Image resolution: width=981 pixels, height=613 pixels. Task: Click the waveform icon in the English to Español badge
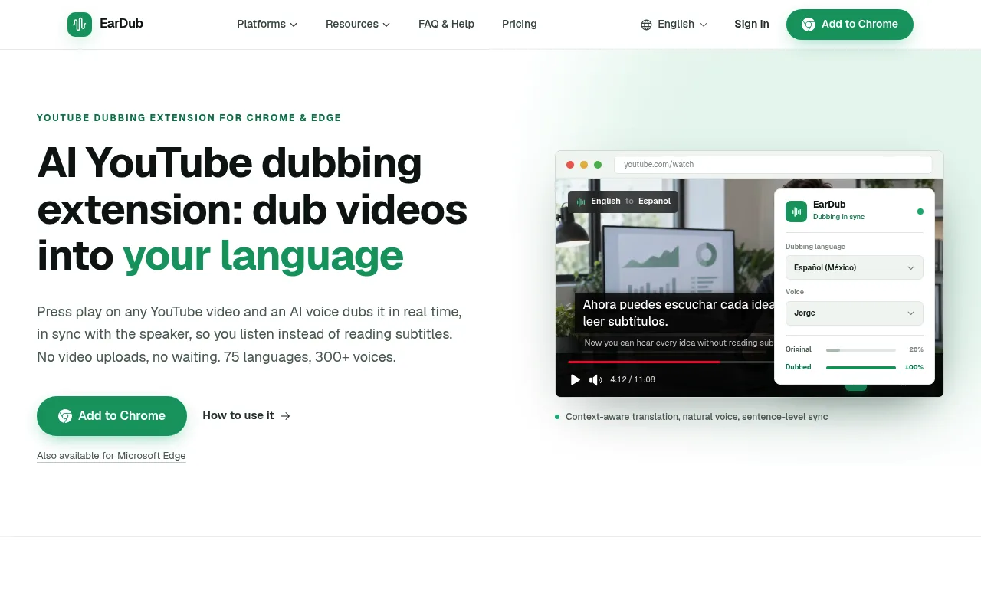tap(581, 202)
